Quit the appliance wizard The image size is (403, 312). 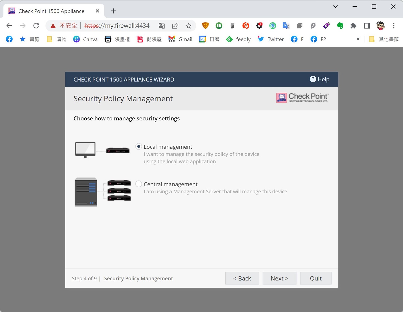316,278
